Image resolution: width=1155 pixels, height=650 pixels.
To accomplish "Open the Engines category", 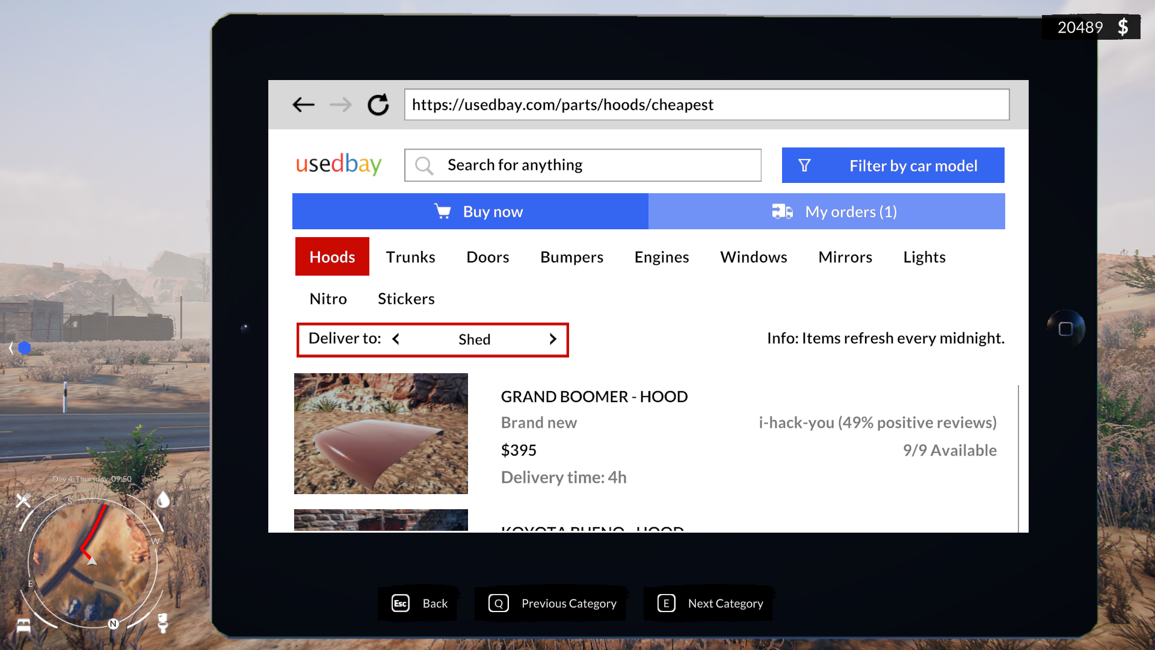I will point(661,257).
